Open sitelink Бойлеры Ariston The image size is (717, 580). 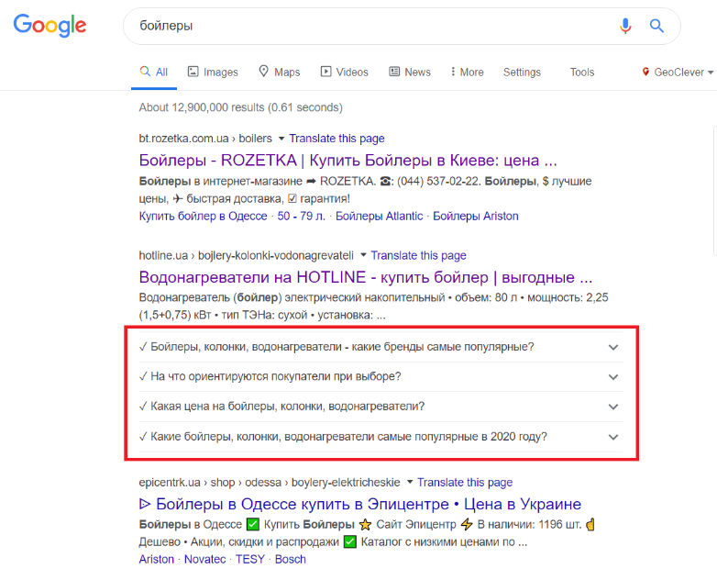476,216
